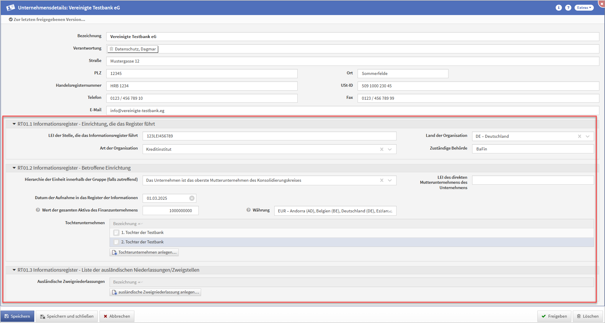605x323 pixels.
Task: Check the 2. Tochter der Testbank checkbox
Action: click(116, 242)
